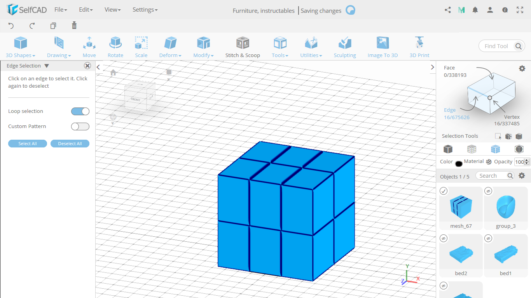Open the 3D Shapes dropdown
The width and height of the screenshot is (531, 298).
pyautogui.click(x=21, y=47)
